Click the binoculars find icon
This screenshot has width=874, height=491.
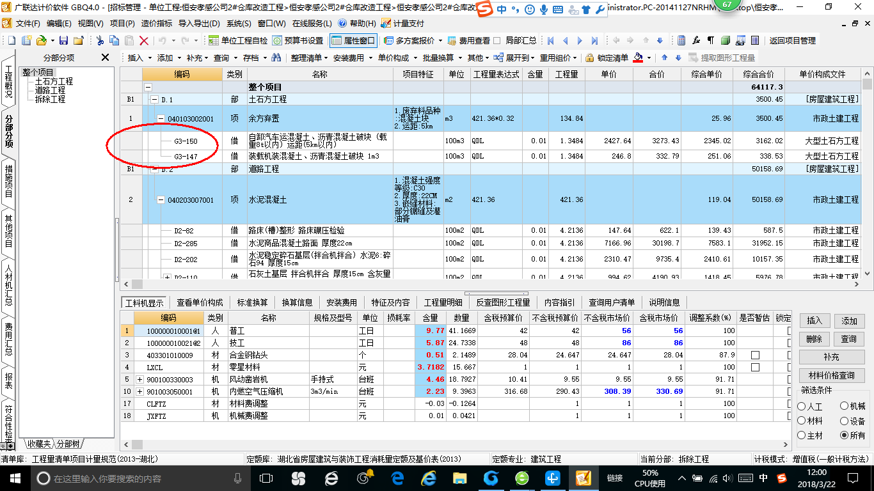click(x=276, y=58)
